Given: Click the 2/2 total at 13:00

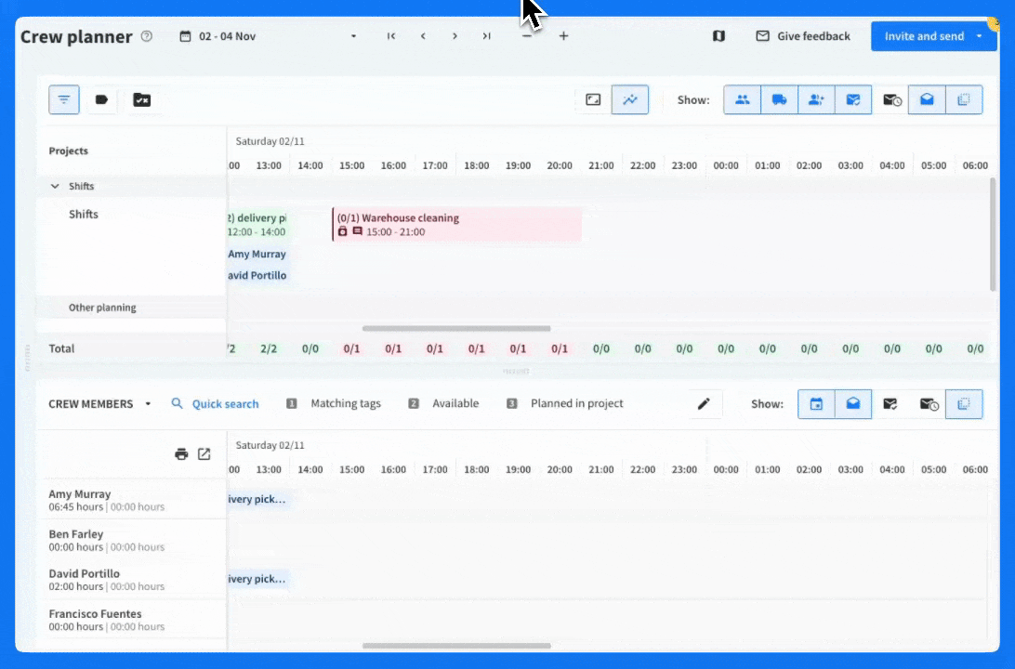Looking at the screenshot, I should 269,348.
